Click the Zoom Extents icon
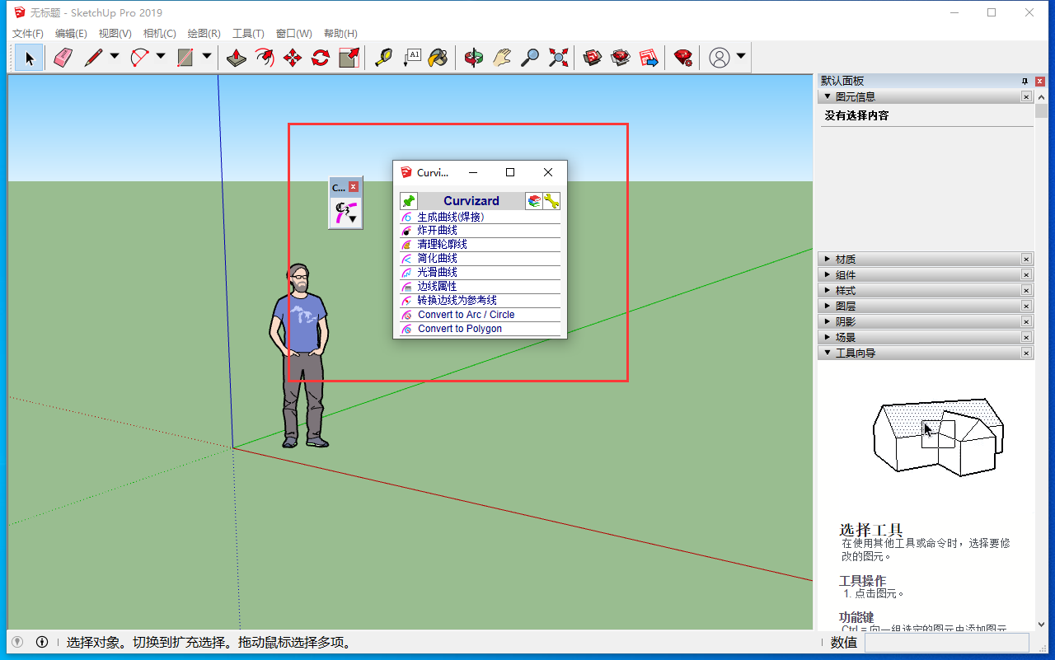This screenshot has width=1055, height=660. [x=559, y=58]
